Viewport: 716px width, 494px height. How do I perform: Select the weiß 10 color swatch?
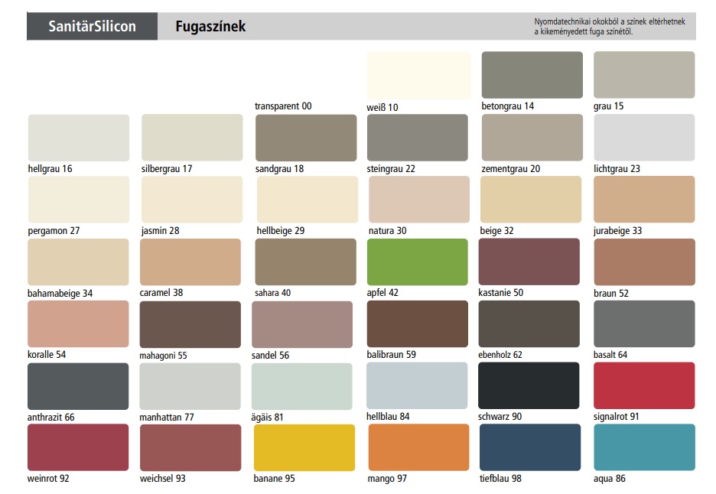click(418, 76)
